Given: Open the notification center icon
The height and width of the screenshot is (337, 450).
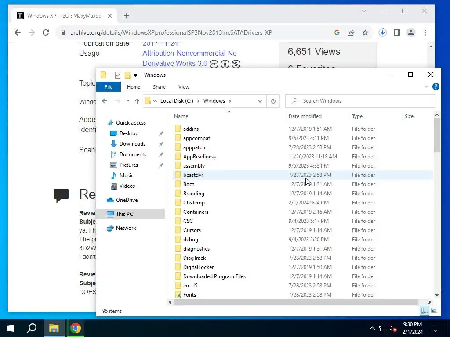Looking at the screenshot, I should [x=435, y=328].
